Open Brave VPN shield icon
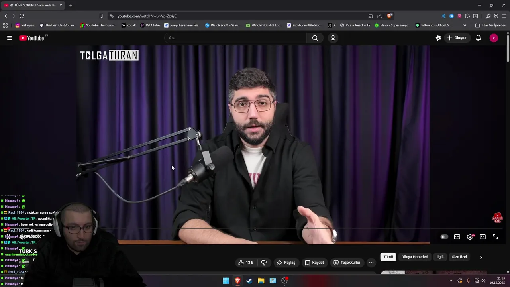The width and height of the screenshot is (510, 287). [x=496, y=16]
